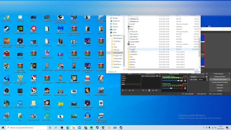Viewport: 231px width, 130px height.
Task: Open GeForce Experience desktop shortcut
Action: pos(20,30)
